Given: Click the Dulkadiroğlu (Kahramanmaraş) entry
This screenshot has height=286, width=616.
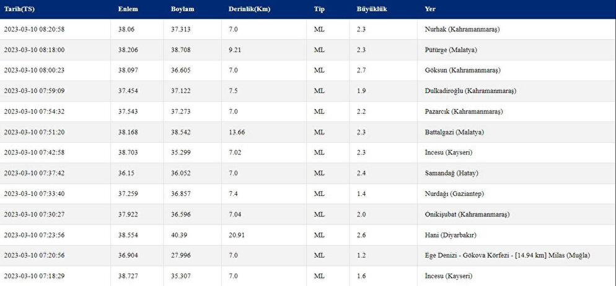Looking at the screenshot, I should [x=470, y=91].
